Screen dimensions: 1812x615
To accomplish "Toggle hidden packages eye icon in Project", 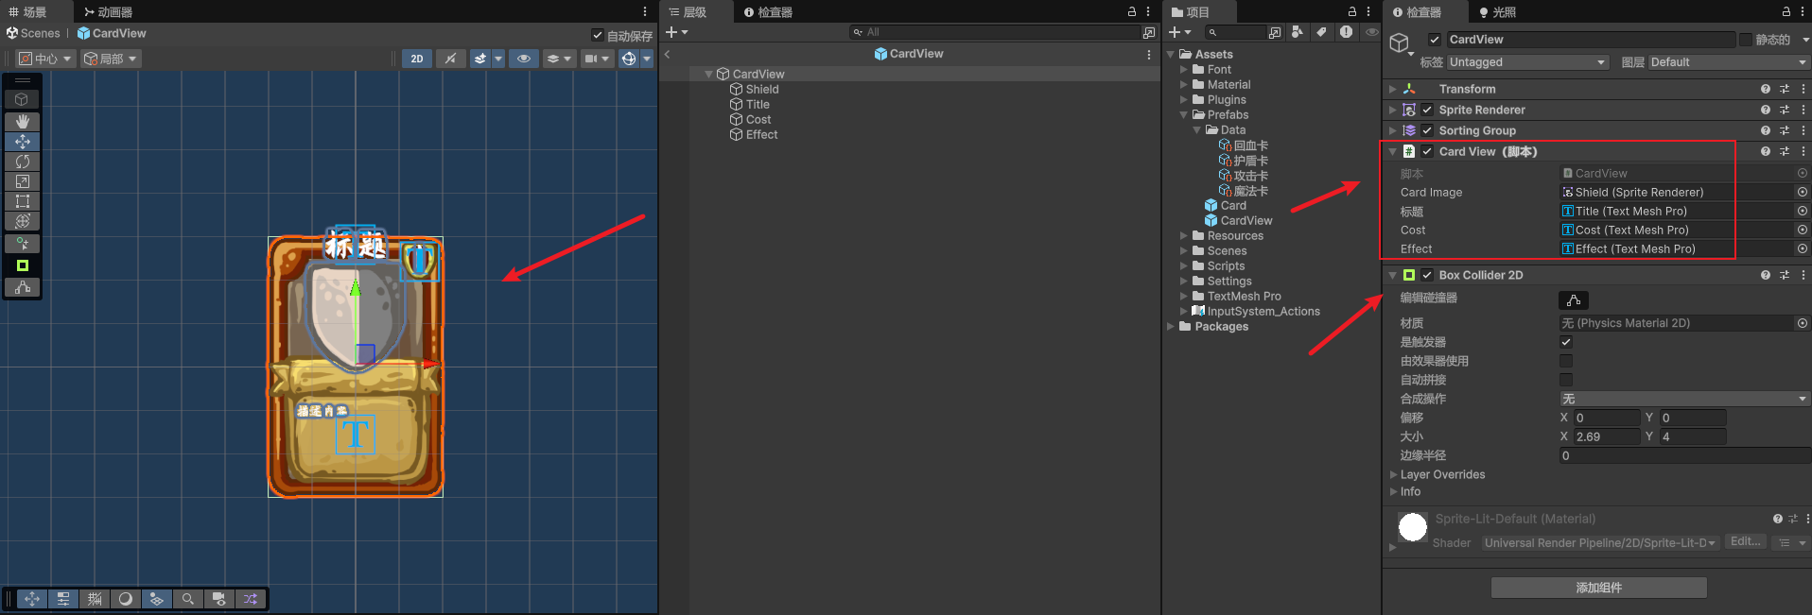I will tap(1371, 32).
